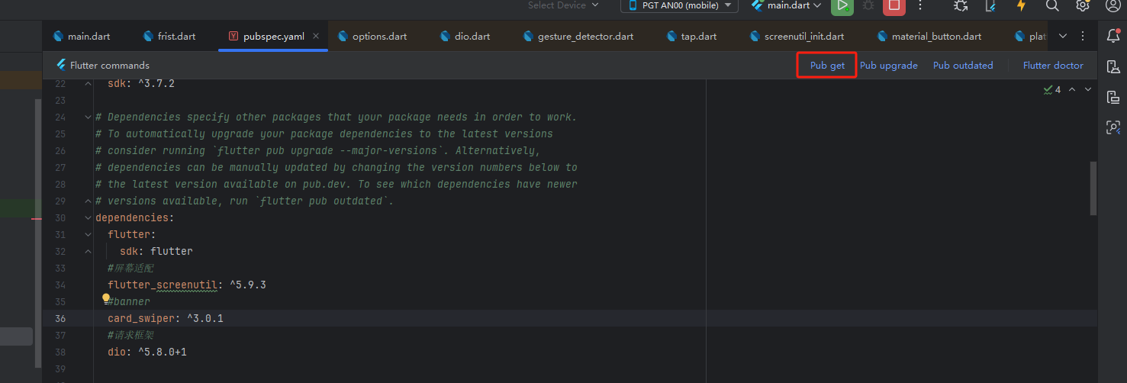
Task: Click the sdk: flutter value on line 32
Action: click(172, 251)
